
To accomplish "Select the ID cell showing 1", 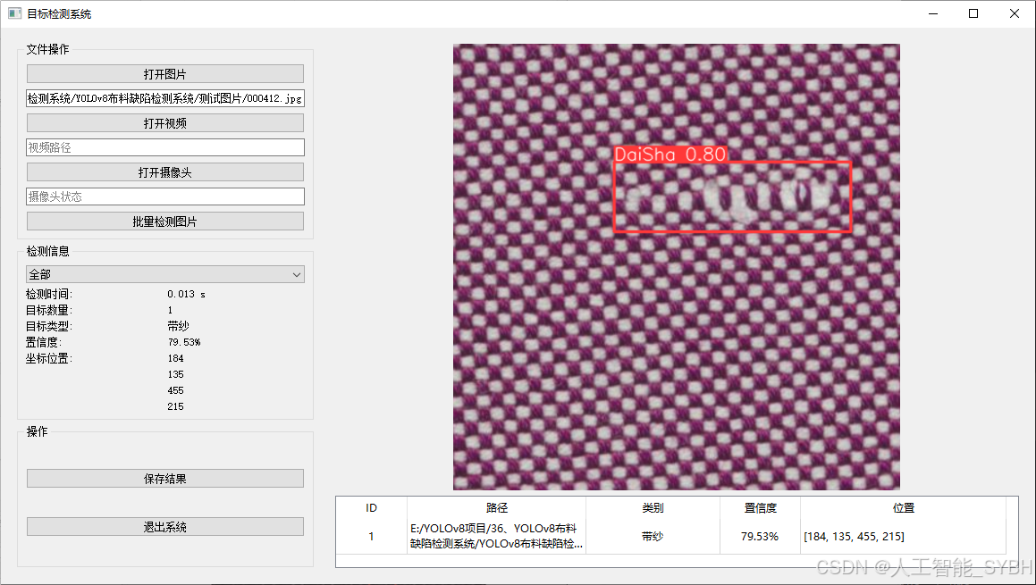I will pos(371,536).
